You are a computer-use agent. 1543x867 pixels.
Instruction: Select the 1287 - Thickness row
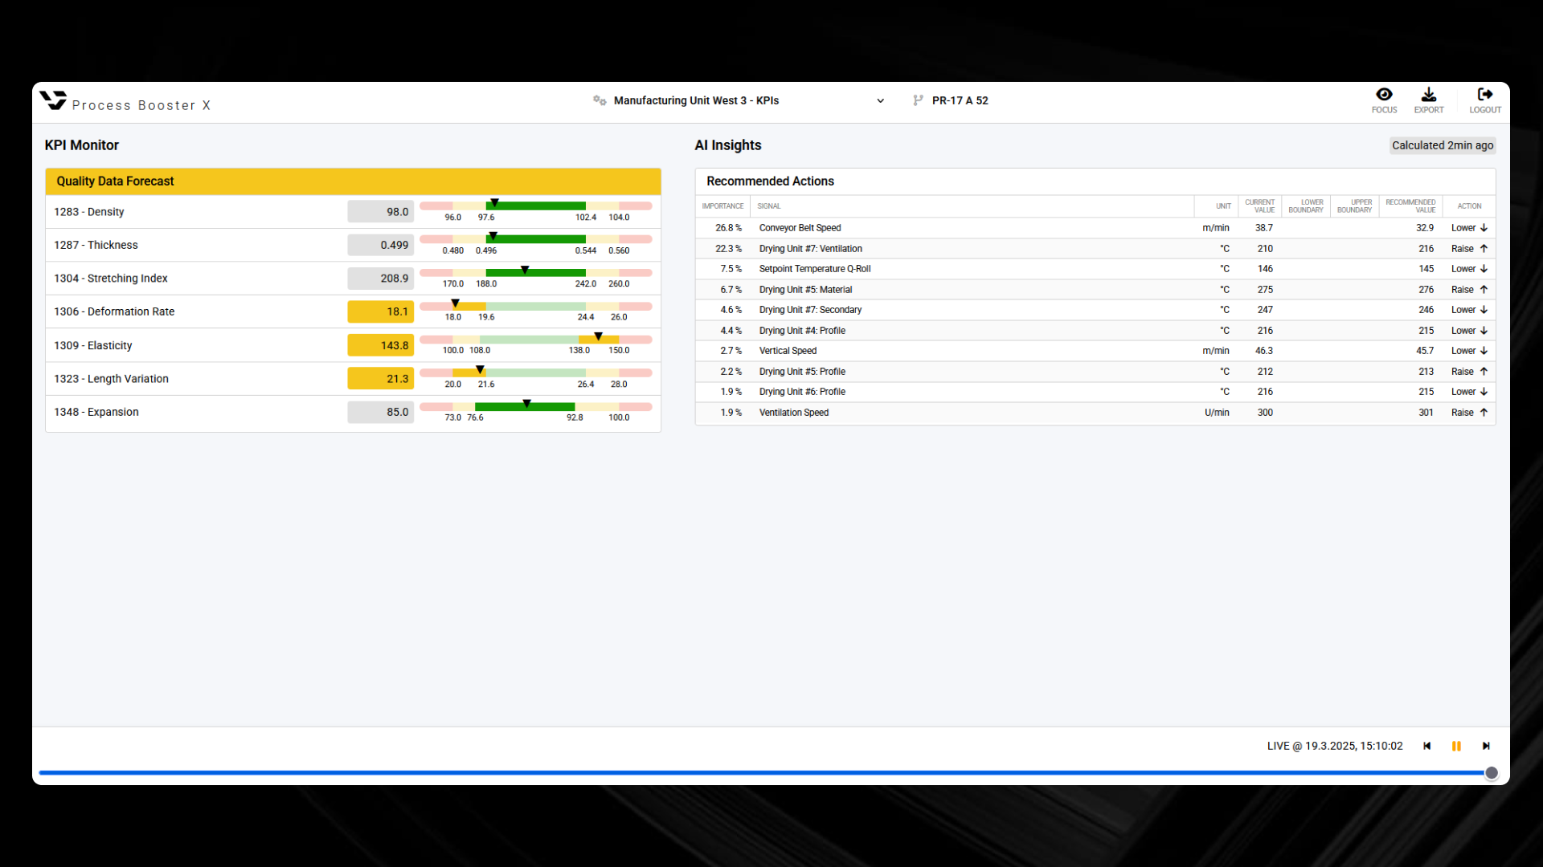click(354, 245)
